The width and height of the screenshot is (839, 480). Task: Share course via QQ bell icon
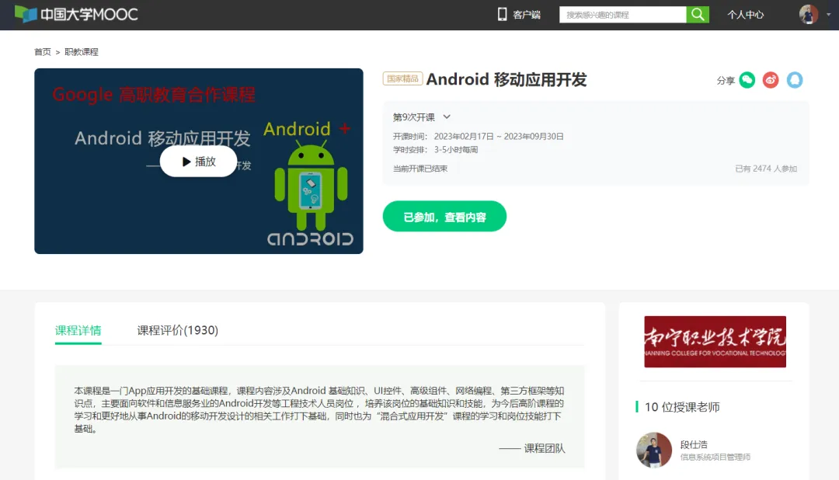click(795, 80)
